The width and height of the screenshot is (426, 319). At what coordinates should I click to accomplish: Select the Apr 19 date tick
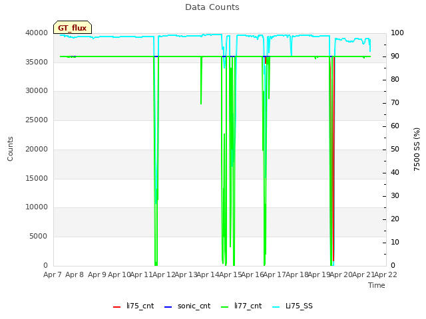pyautogui.click(x=319, y=274)
